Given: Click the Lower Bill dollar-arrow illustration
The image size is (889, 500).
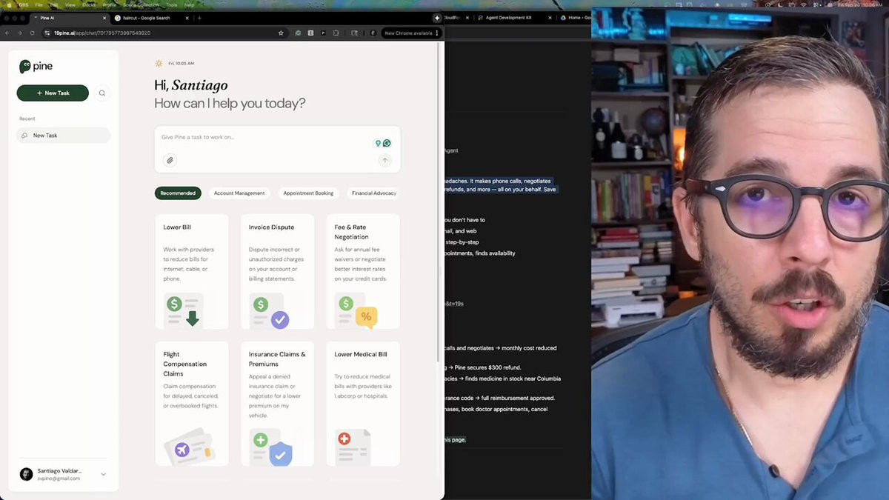Looking at the screenshot, I should tap(184, 311).
